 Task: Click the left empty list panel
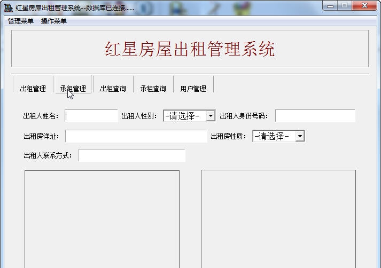[102, 219]
